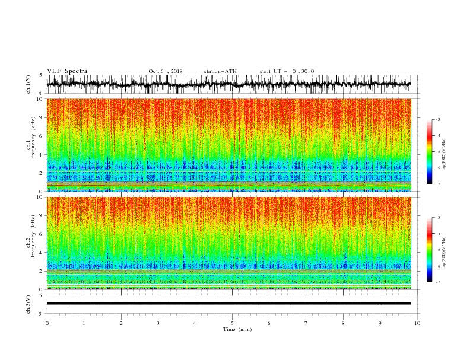This screenshot has width=470, height=363.
Task: Click the ch.1 spectrogram "8" kHz tick label
Action: [41, 117]
